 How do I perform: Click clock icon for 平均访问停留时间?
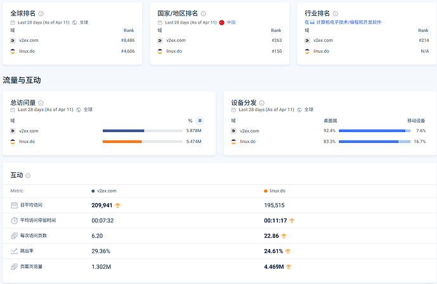14,220
